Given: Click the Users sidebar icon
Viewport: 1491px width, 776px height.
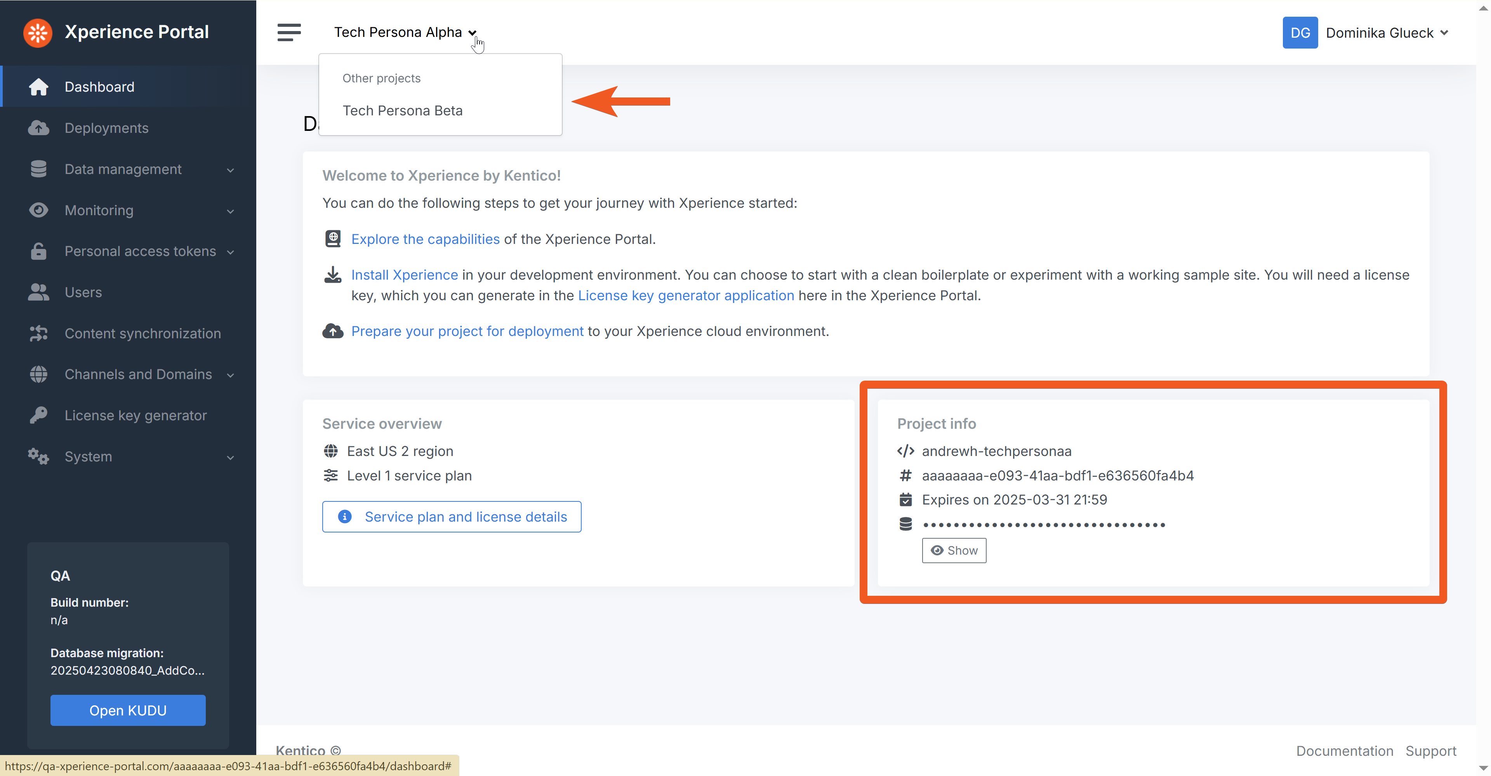Looking at the screenshot, I should 39,292.
